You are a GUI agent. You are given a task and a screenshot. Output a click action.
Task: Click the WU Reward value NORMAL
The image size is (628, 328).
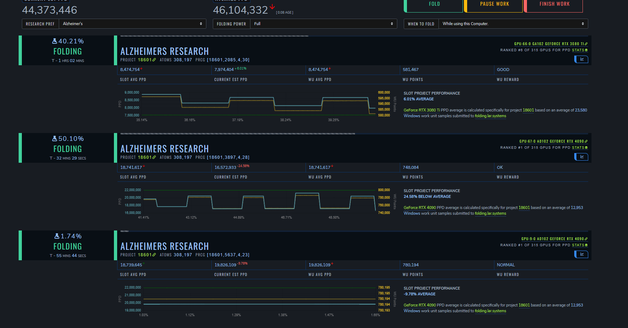point(505,265)
